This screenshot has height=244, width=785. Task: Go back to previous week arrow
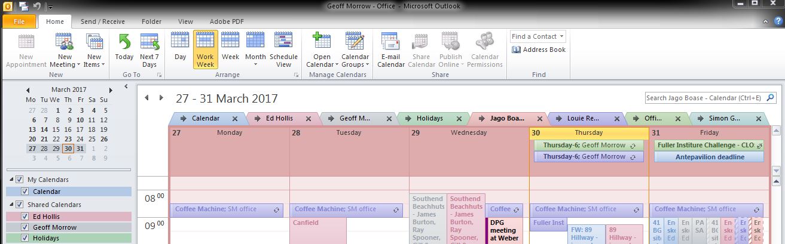point(147,98)
